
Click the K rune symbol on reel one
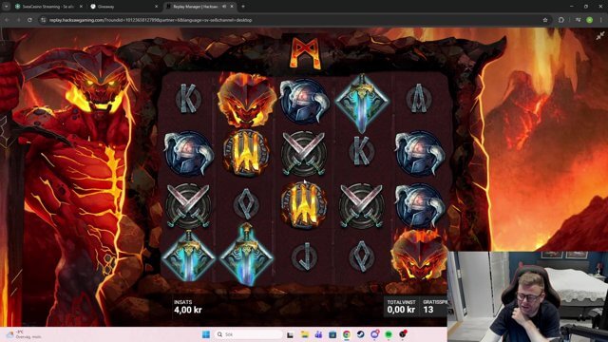pos(188,99)
